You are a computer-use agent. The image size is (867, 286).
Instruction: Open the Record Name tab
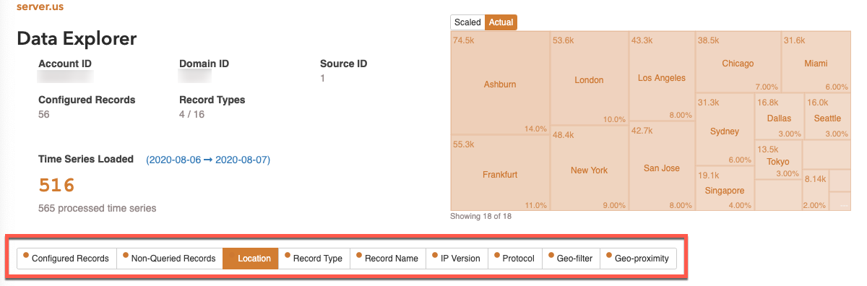pyautogui.click(x=387, y=258)
